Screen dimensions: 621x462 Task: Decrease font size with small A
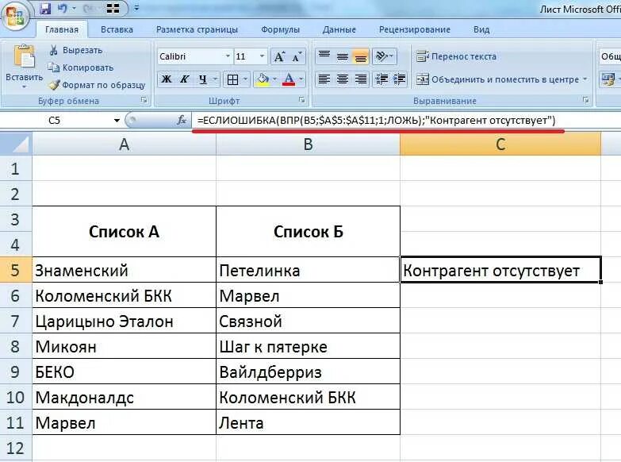pos(297,56)
